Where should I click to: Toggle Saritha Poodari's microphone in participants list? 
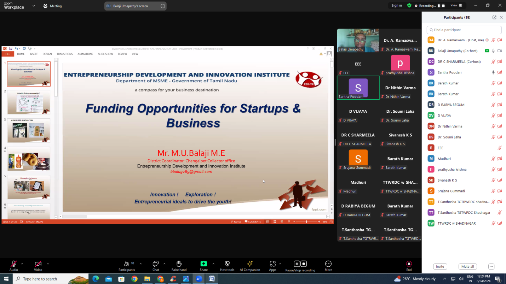click(x=493, y=72)
